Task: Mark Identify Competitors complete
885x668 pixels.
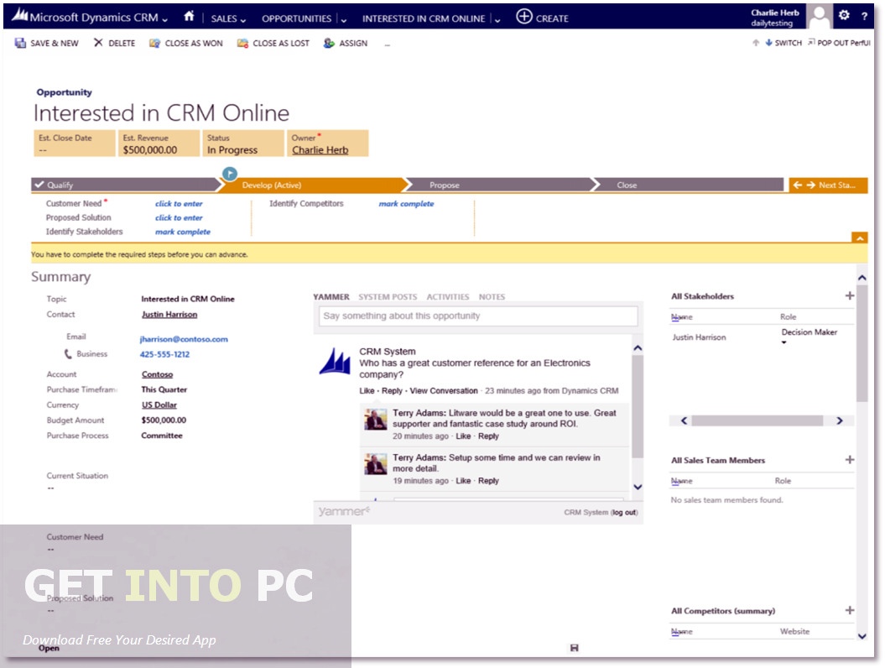Action: (x=406, y=204)
